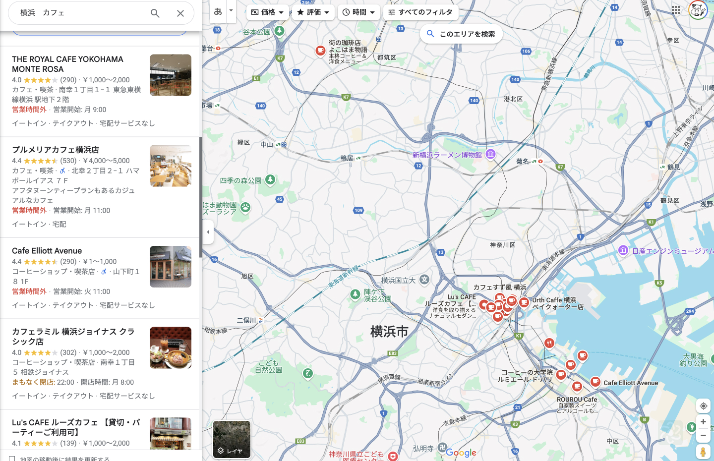Screen dimensions: 714x461
Task: Collapse the side panel arrow
Action: (x=208, y=232)
